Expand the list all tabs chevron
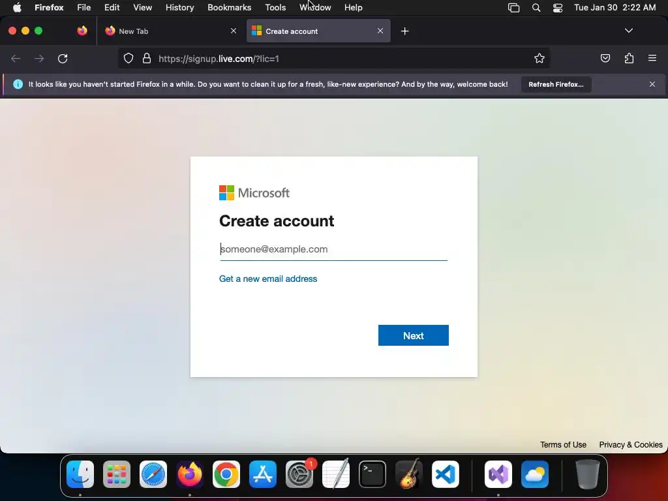 628,31
